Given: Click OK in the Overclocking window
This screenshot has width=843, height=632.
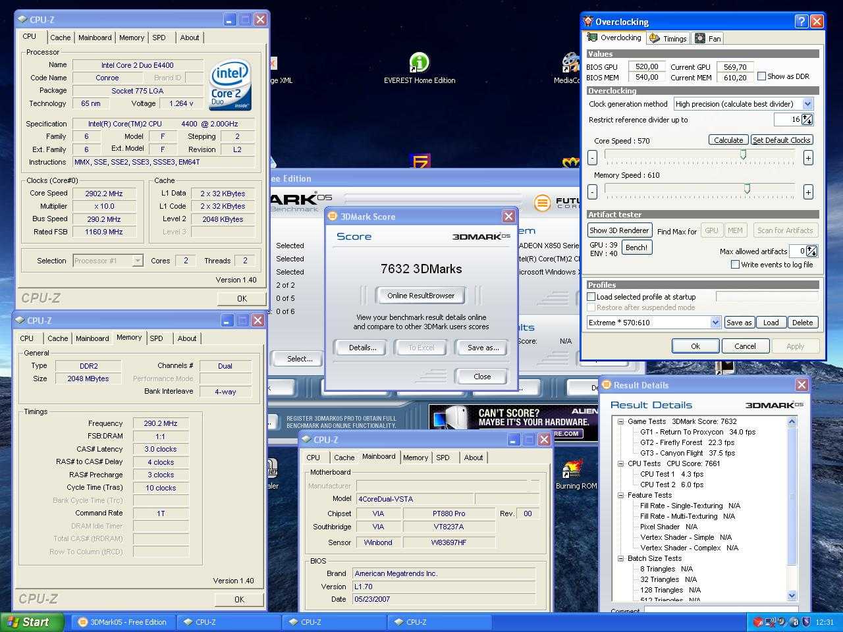Looking at the screenshot, I should (x=695, y=346).
